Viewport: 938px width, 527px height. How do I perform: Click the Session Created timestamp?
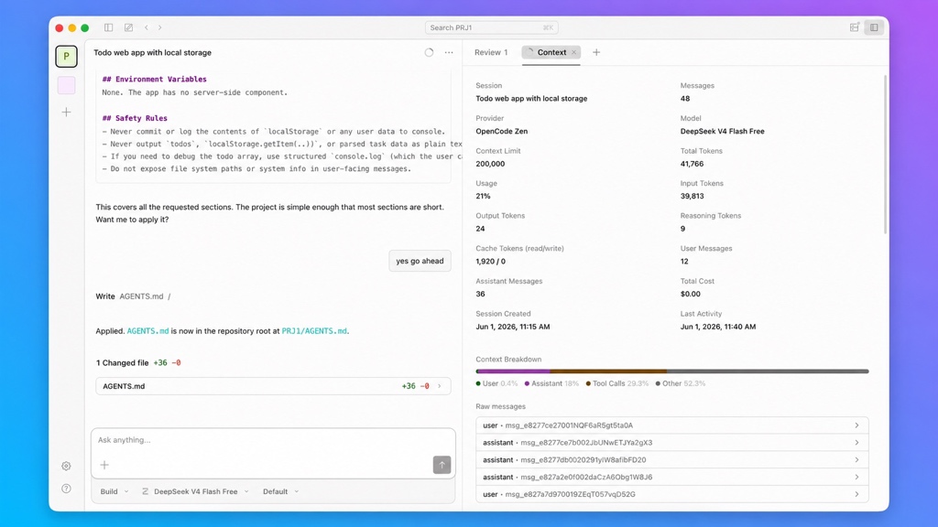513,327
